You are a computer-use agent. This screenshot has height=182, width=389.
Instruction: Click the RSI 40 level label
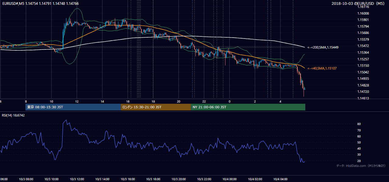tap(359, 148)
